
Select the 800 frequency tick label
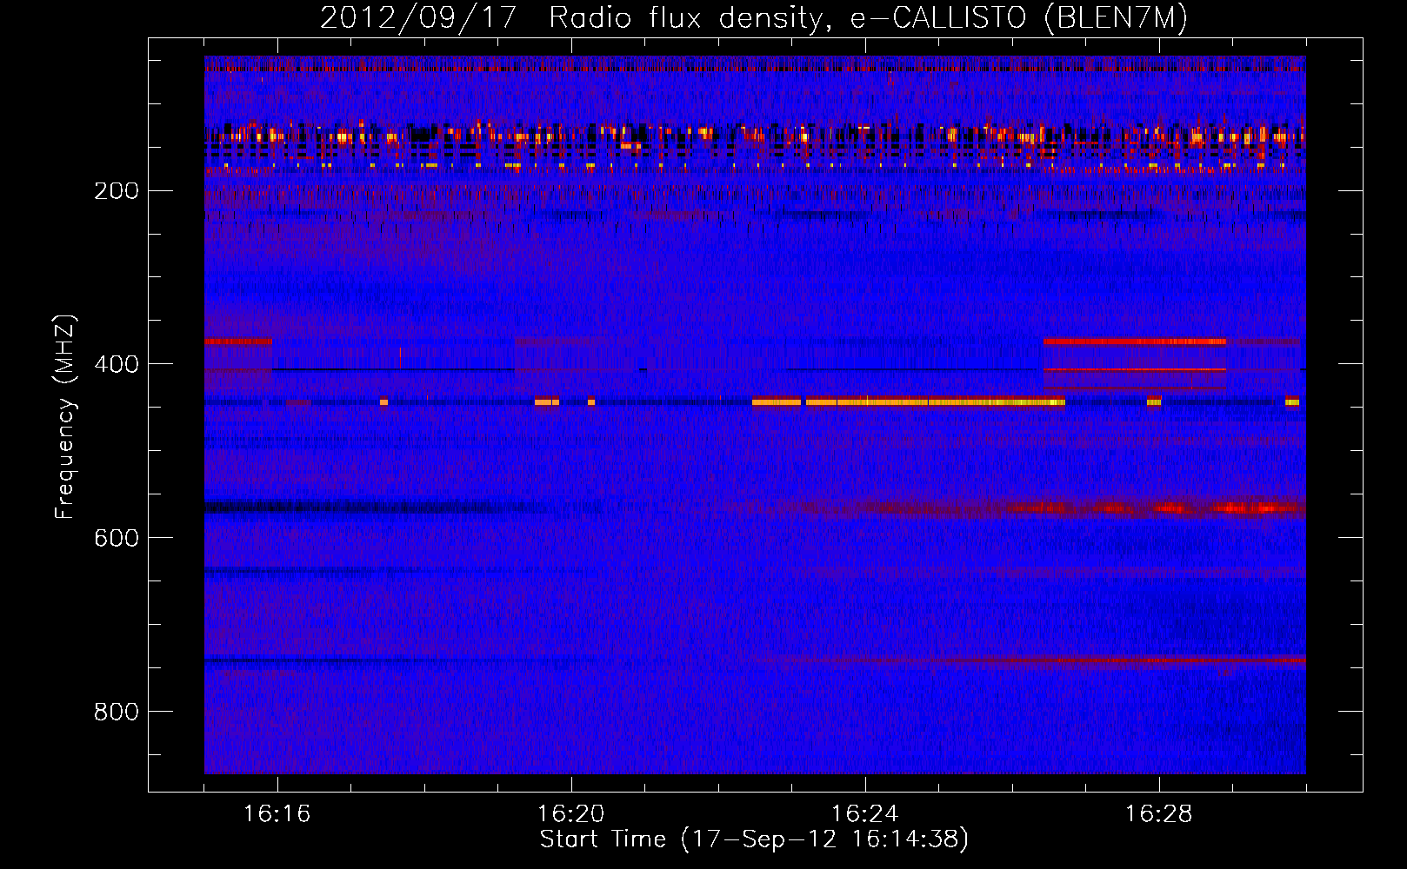(116, 712)
